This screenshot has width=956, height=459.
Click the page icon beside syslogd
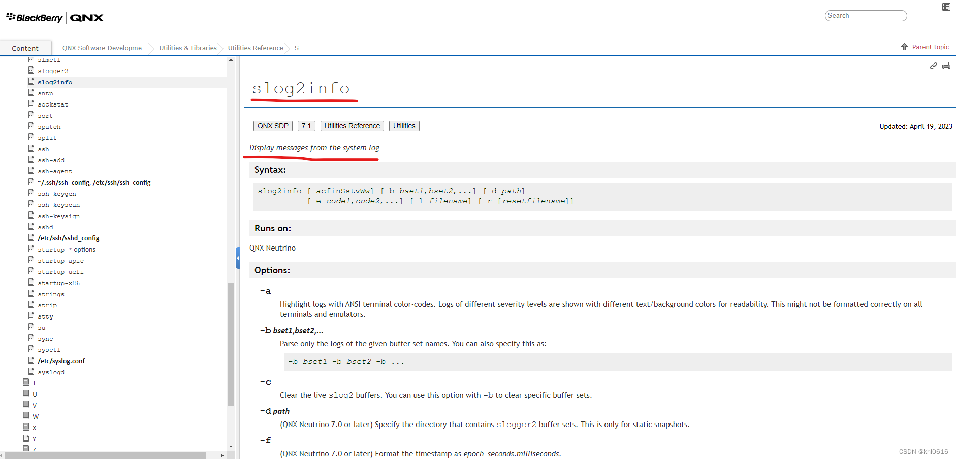[31, 372]
